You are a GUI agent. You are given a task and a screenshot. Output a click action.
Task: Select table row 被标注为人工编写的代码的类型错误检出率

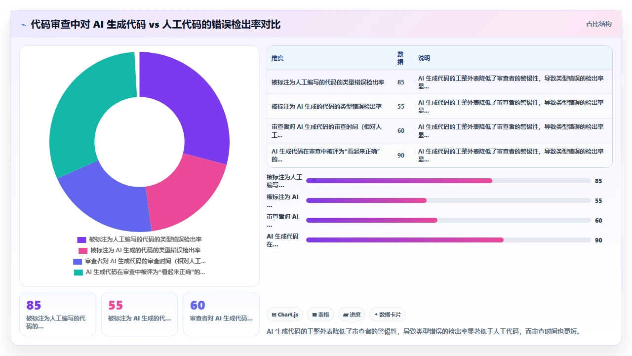point(439,82)
